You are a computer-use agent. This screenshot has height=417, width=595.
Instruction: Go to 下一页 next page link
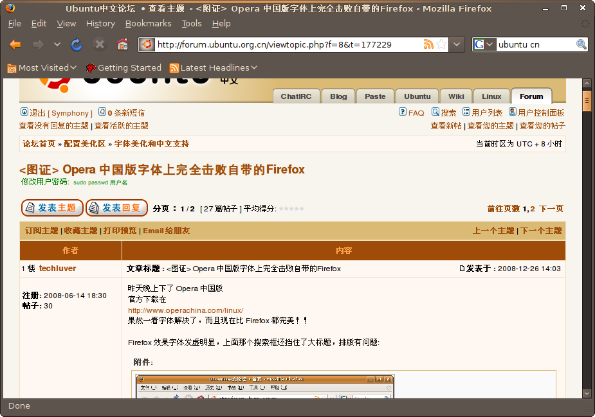(551, 208)
